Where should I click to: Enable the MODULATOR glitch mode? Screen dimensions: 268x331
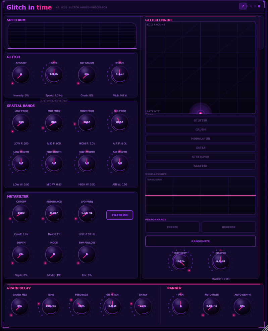200,139
